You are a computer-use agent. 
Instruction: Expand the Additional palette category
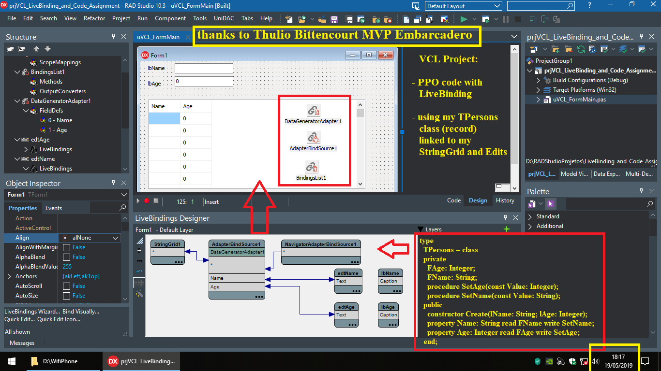pos(530,226)
